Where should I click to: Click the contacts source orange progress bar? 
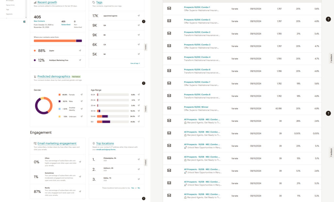point(55,41)
